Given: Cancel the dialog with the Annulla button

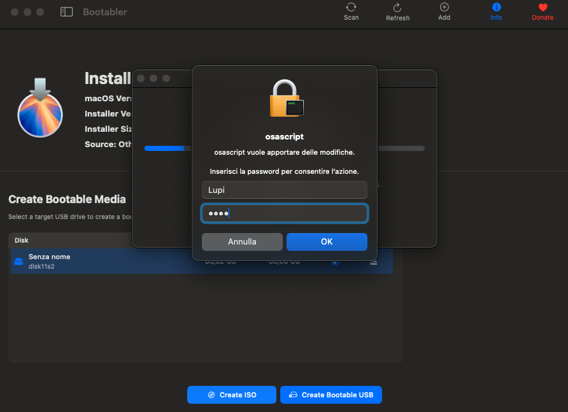Looking at the screenshot, I should (242, 242).
